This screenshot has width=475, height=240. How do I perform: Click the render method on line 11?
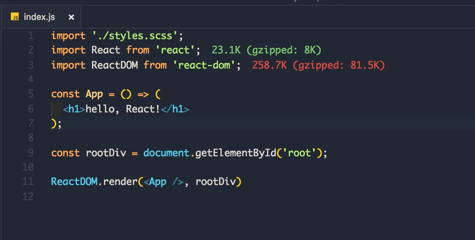[x=120, y=182]
